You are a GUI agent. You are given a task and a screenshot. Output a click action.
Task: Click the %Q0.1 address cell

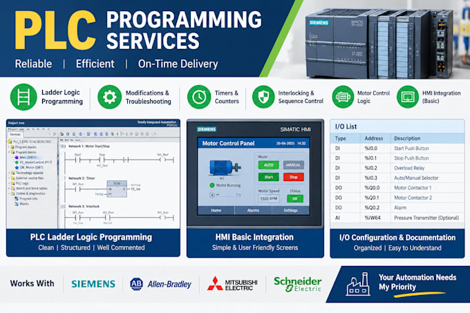[372, 198]
